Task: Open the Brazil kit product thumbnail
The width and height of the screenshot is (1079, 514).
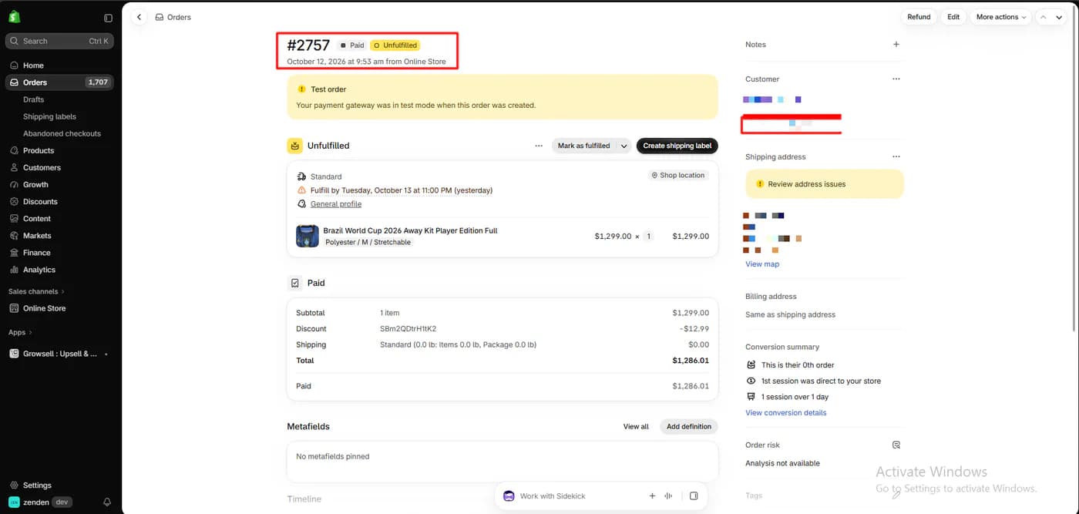Action: pos(308,236)
